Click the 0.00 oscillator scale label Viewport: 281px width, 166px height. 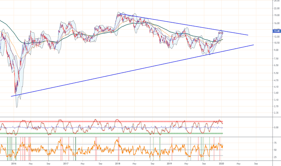[x=276, y=127]
